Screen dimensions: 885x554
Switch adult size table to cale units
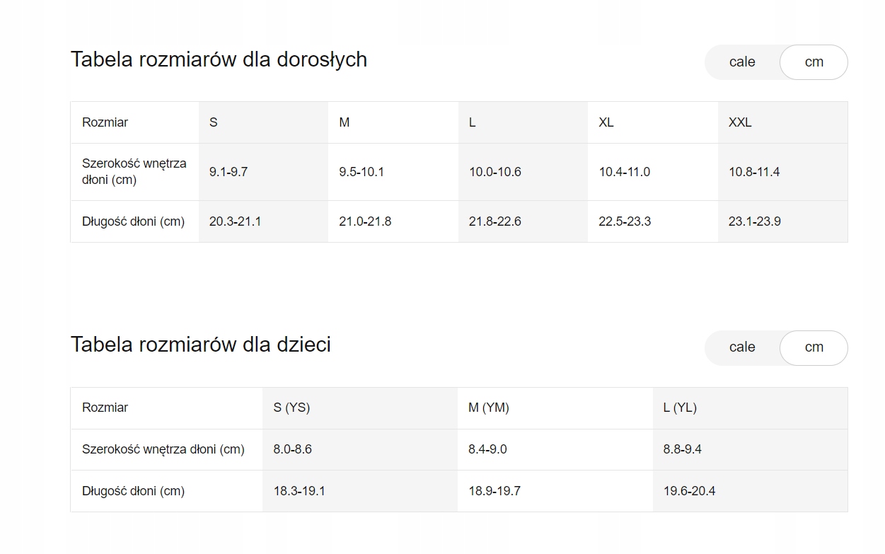[x=742, y=62]
